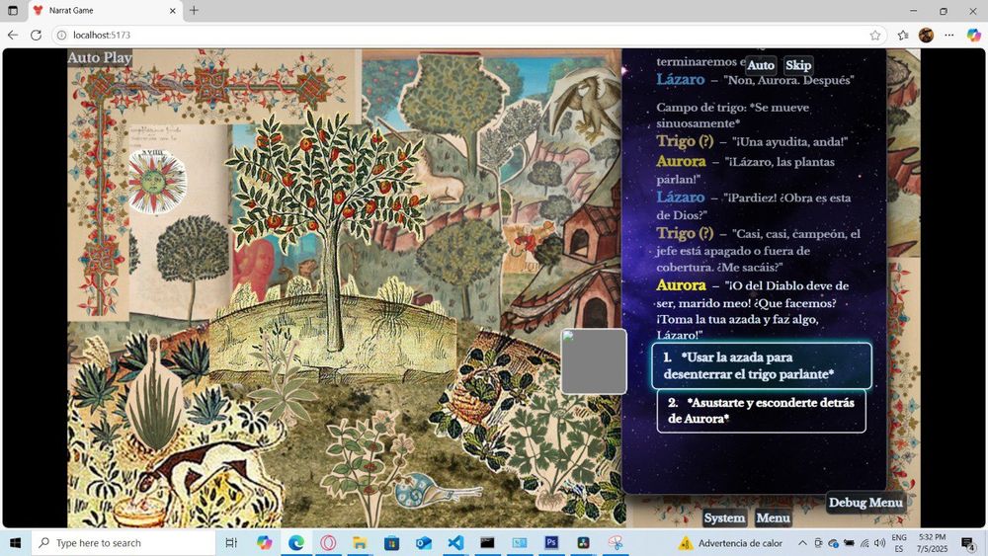Image resolution: width=988 pixels, height=556 pixels.
Task: Close the Narrat Game tab
Action: tap(173, 11)
